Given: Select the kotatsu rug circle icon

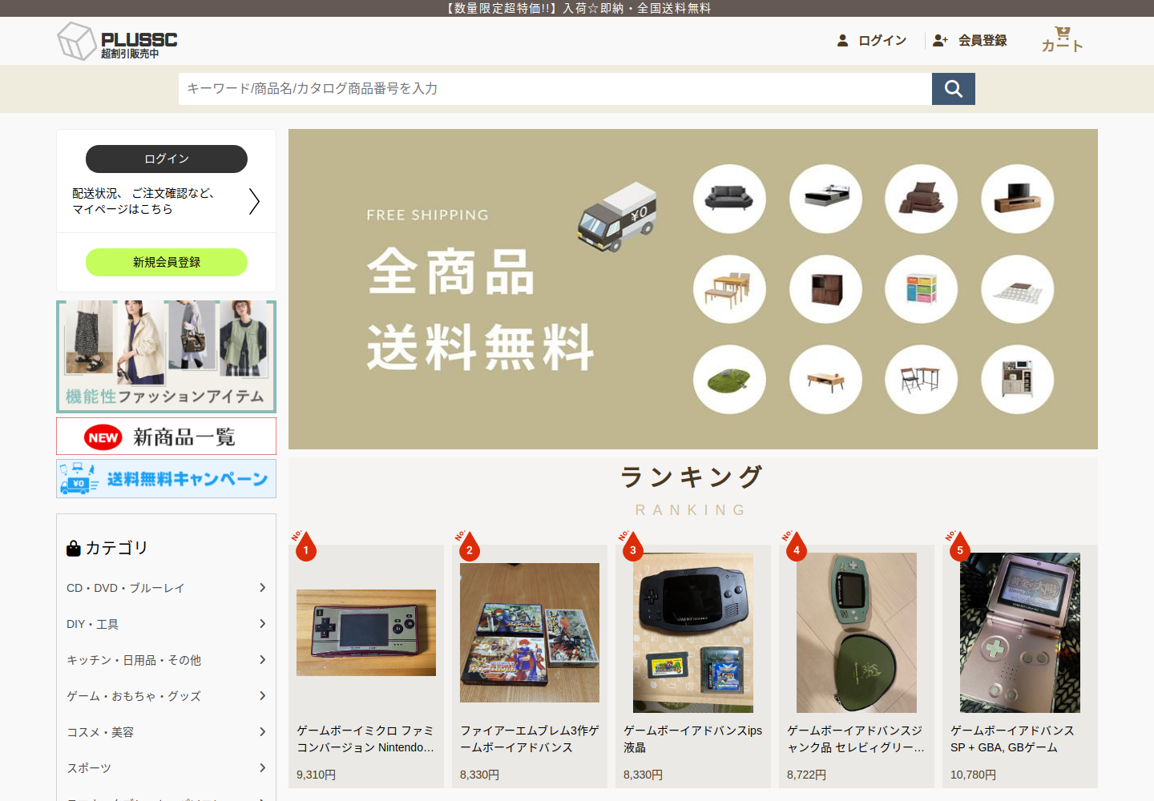Looking at the screenshot, I should click(1018, 289).
